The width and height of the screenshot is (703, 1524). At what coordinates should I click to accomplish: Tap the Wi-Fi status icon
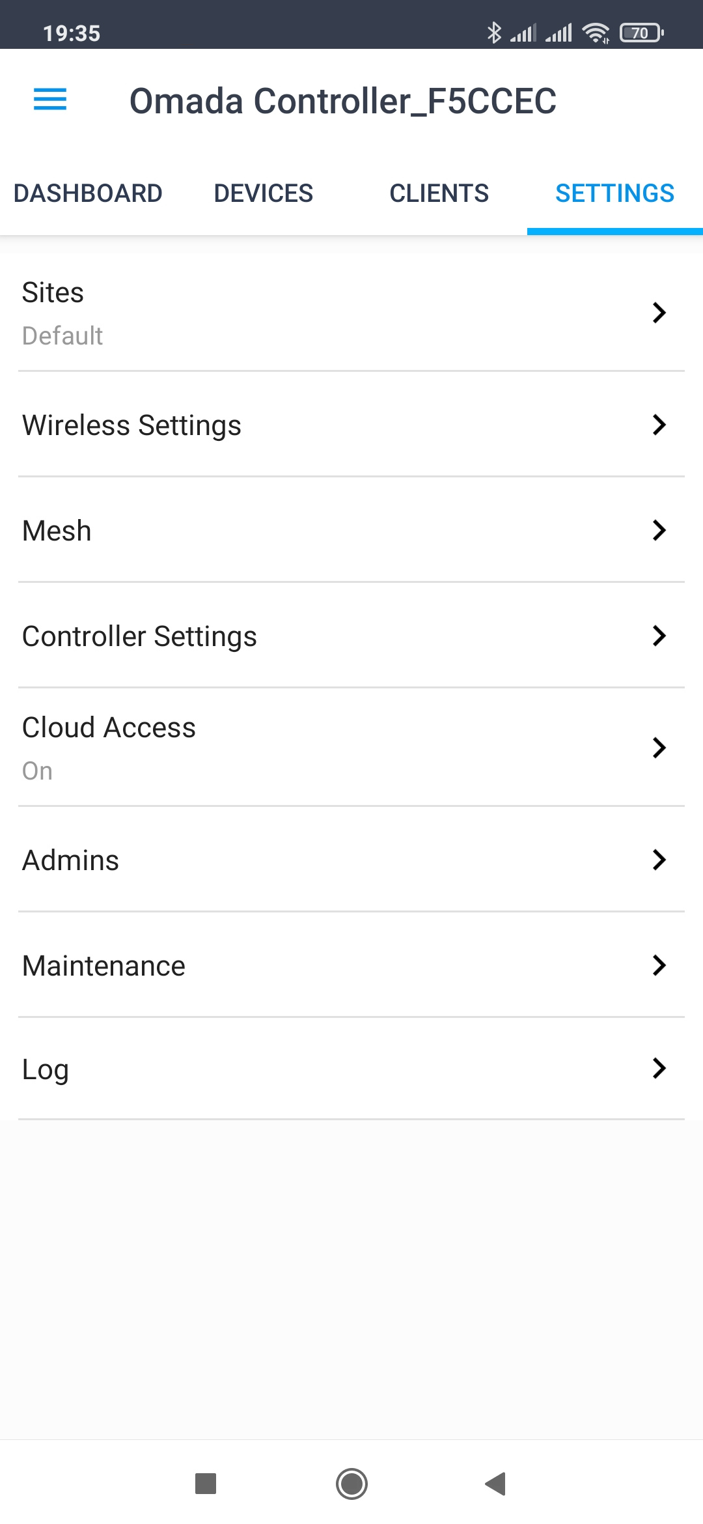(x=596, y=33)
